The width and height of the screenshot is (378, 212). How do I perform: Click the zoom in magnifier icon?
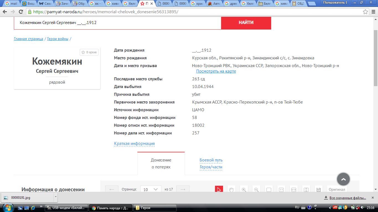[x=244, y=190]
